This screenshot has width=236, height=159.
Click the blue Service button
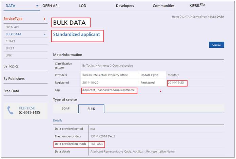click(216, 45)
